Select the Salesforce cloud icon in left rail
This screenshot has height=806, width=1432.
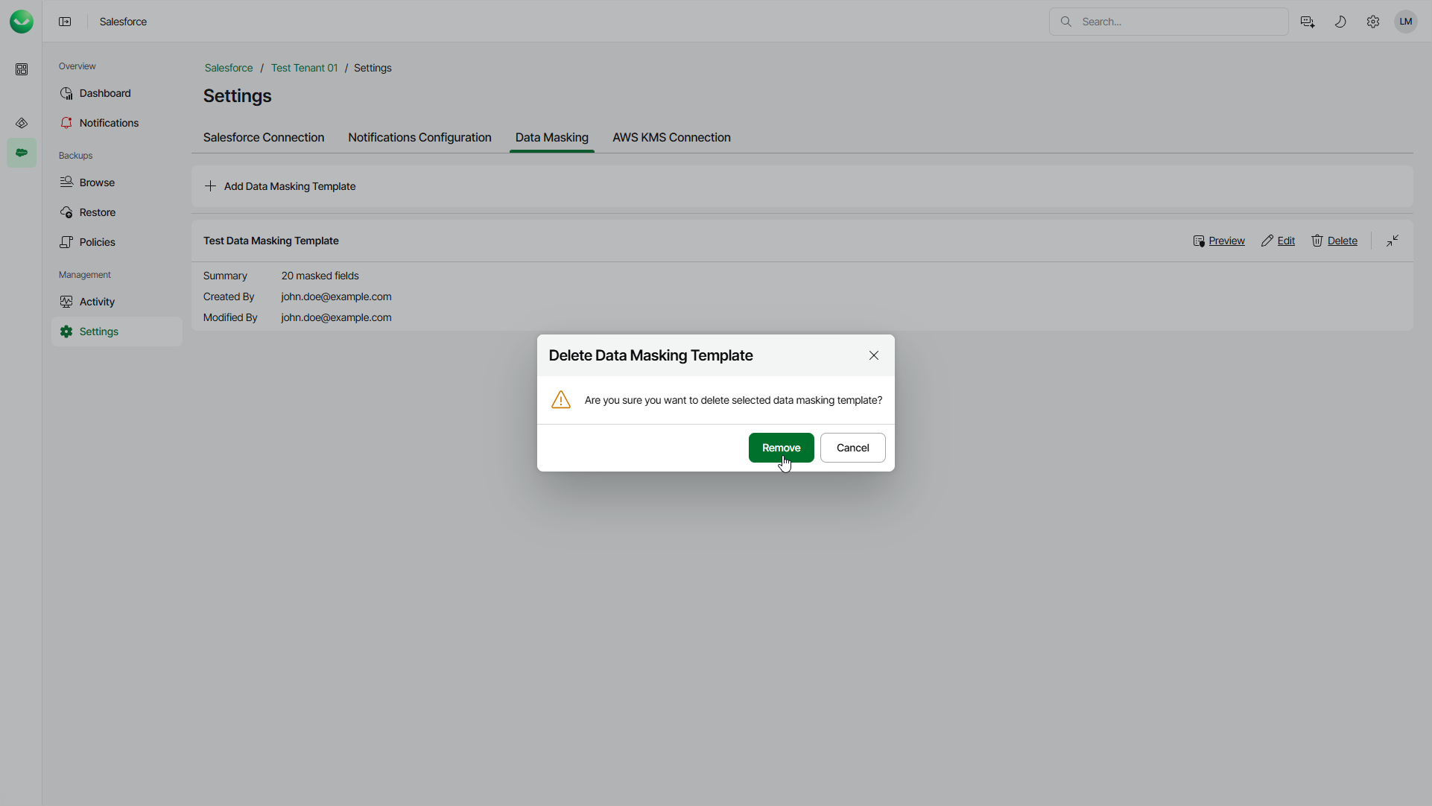[x=22, y=153]
